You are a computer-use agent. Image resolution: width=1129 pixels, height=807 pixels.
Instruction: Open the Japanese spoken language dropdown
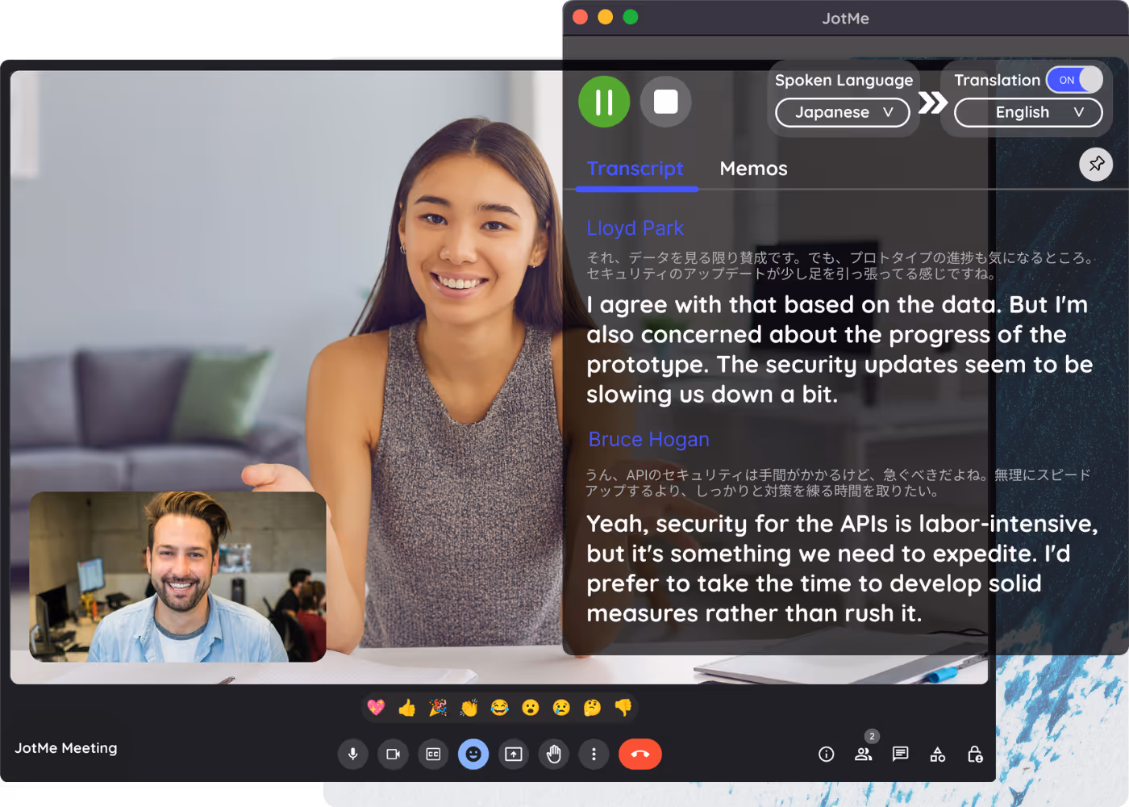pyautogui.click(x=843, y=112)
